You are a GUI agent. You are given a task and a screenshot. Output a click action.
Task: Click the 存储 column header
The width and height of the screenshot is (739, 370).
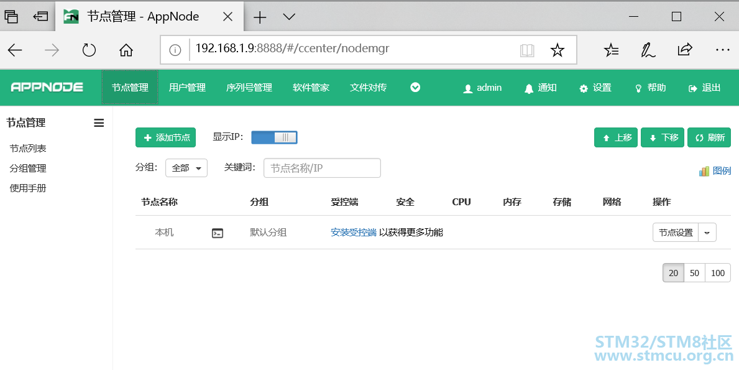(x=562, y=201)
